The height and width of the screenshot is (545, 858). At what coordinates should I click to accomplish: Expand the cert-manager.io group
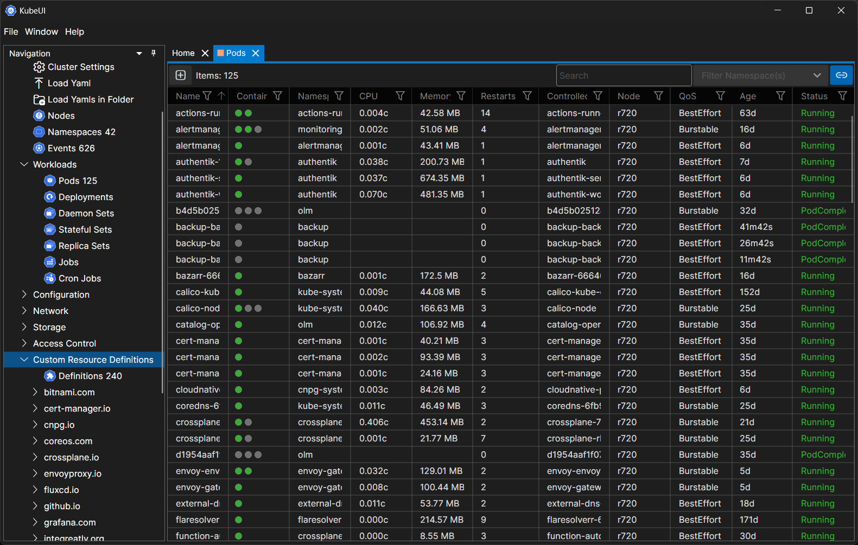(35, 408)
